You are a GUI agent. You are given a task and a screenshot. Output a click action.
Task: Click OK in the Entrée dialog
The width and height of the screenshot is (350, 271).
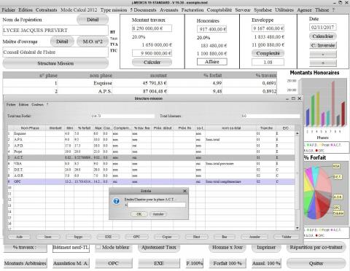(x=139, y=214)
